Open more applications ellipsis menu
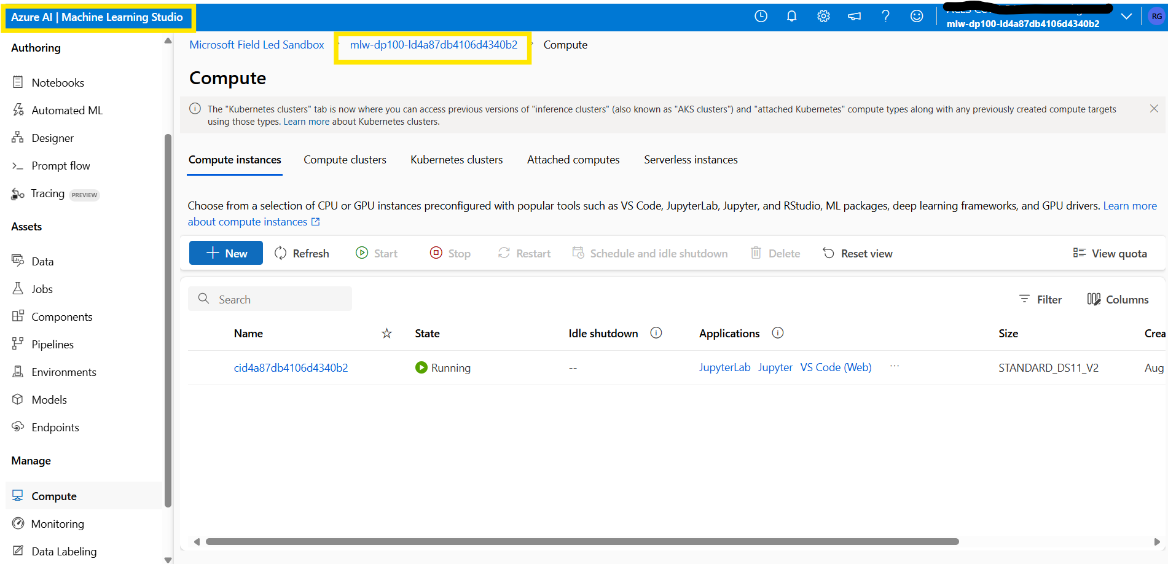This screenshot has width=1168, height=564. [895, 366]
